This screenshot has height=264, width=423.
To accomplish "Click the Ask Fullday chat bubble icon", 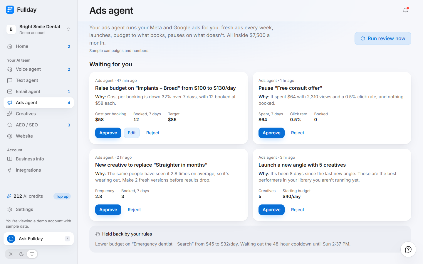I will pos(11,239).
